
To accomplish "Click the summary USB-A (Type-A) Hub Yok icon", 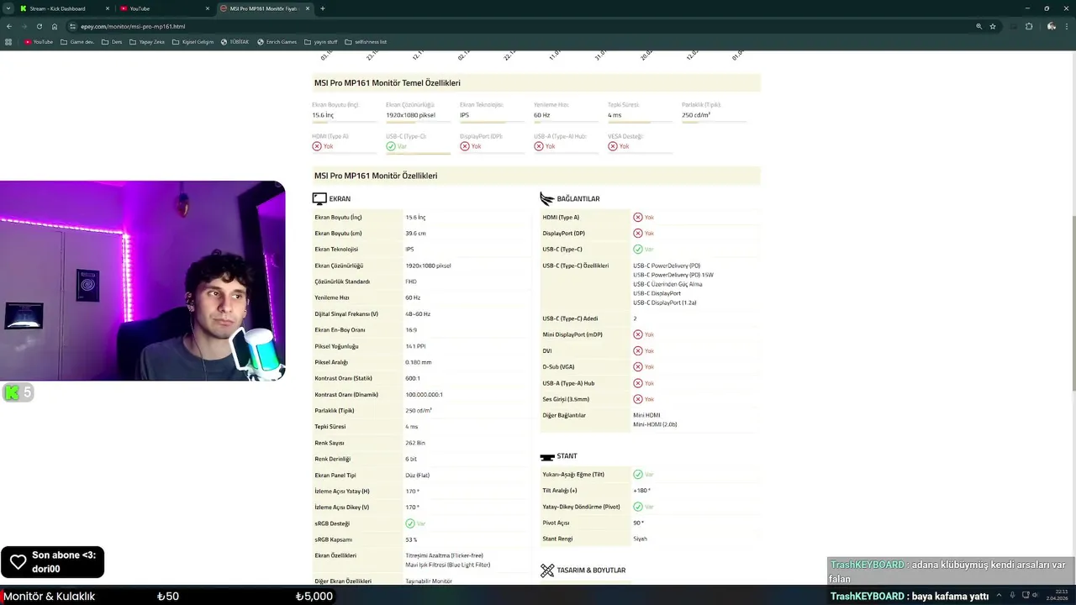I will (x=539, y=146).
